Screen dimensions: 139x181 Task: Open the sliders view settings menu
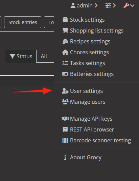[x=110, y=5]
